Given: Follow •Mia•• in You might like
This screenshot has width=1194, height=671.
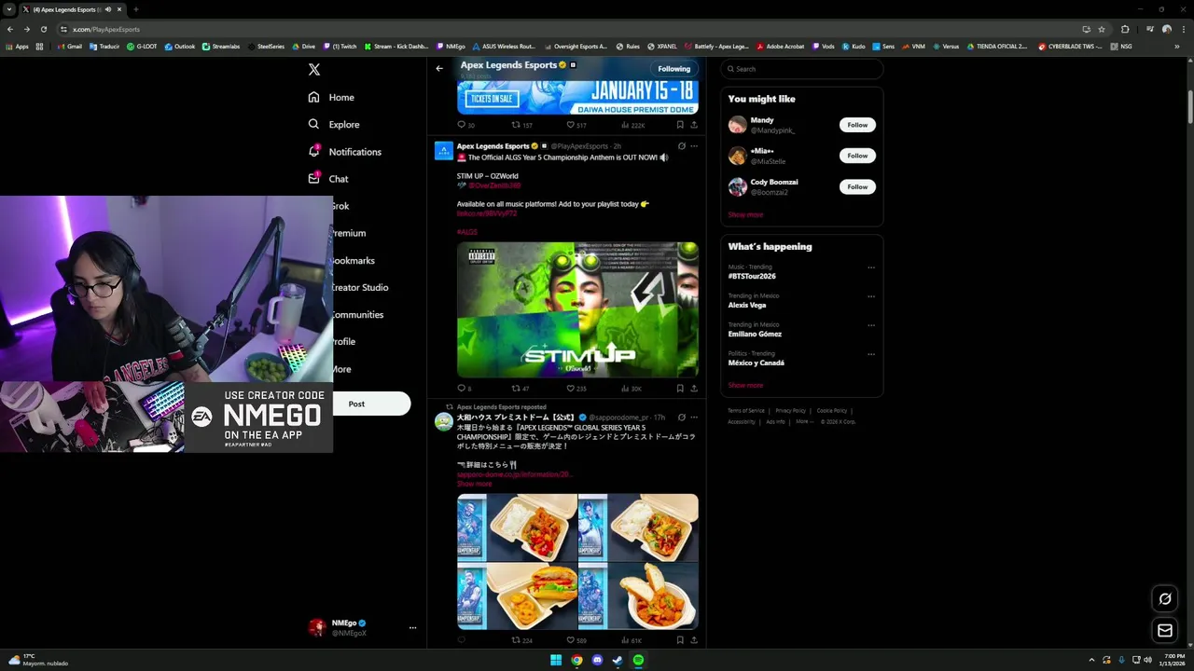Looking at the screenshot, I should [857, 156].
